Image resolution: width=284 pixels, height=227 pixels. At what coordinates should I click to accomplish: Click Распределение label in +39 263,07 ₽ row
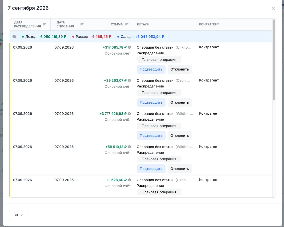point(150,86)
